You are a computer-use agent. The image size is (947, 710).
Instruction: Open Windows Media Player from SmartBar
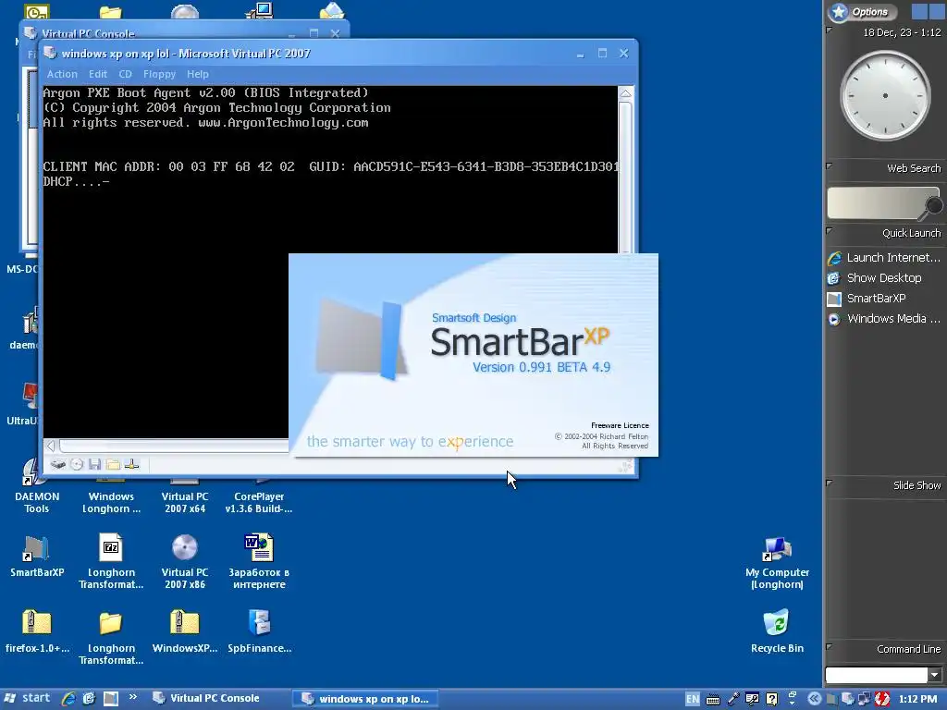click(x=884, y=319)
